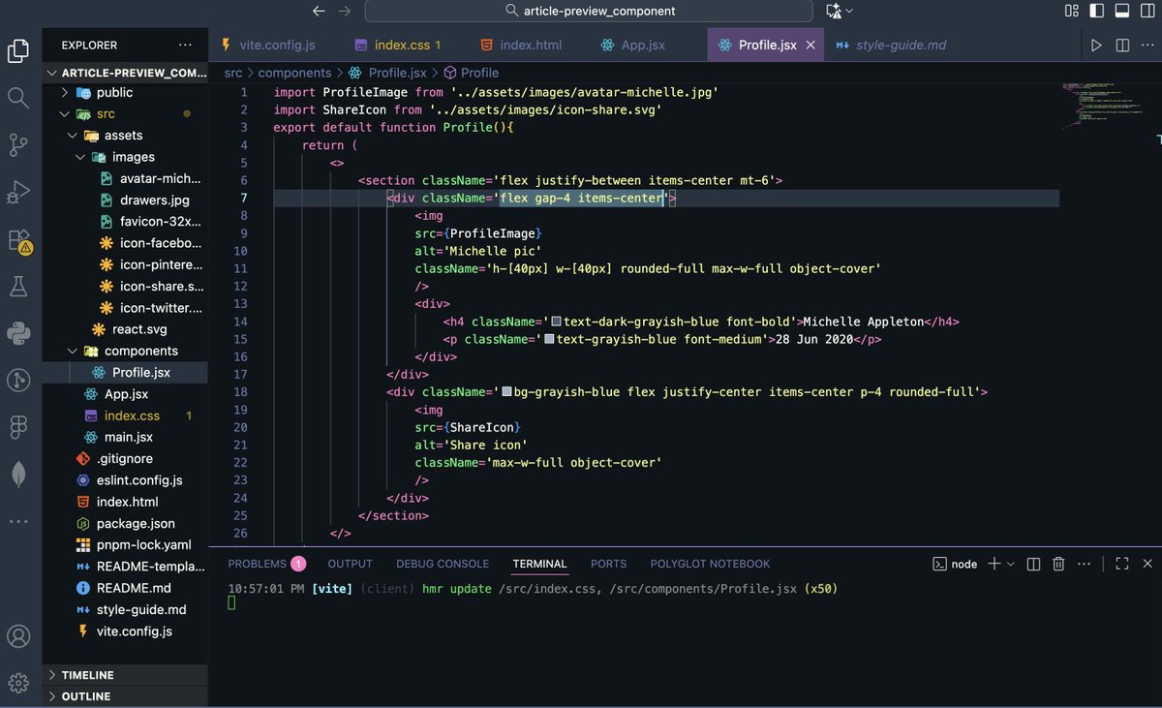
Task: Select the node terminal instance
Action: [954, 564]
